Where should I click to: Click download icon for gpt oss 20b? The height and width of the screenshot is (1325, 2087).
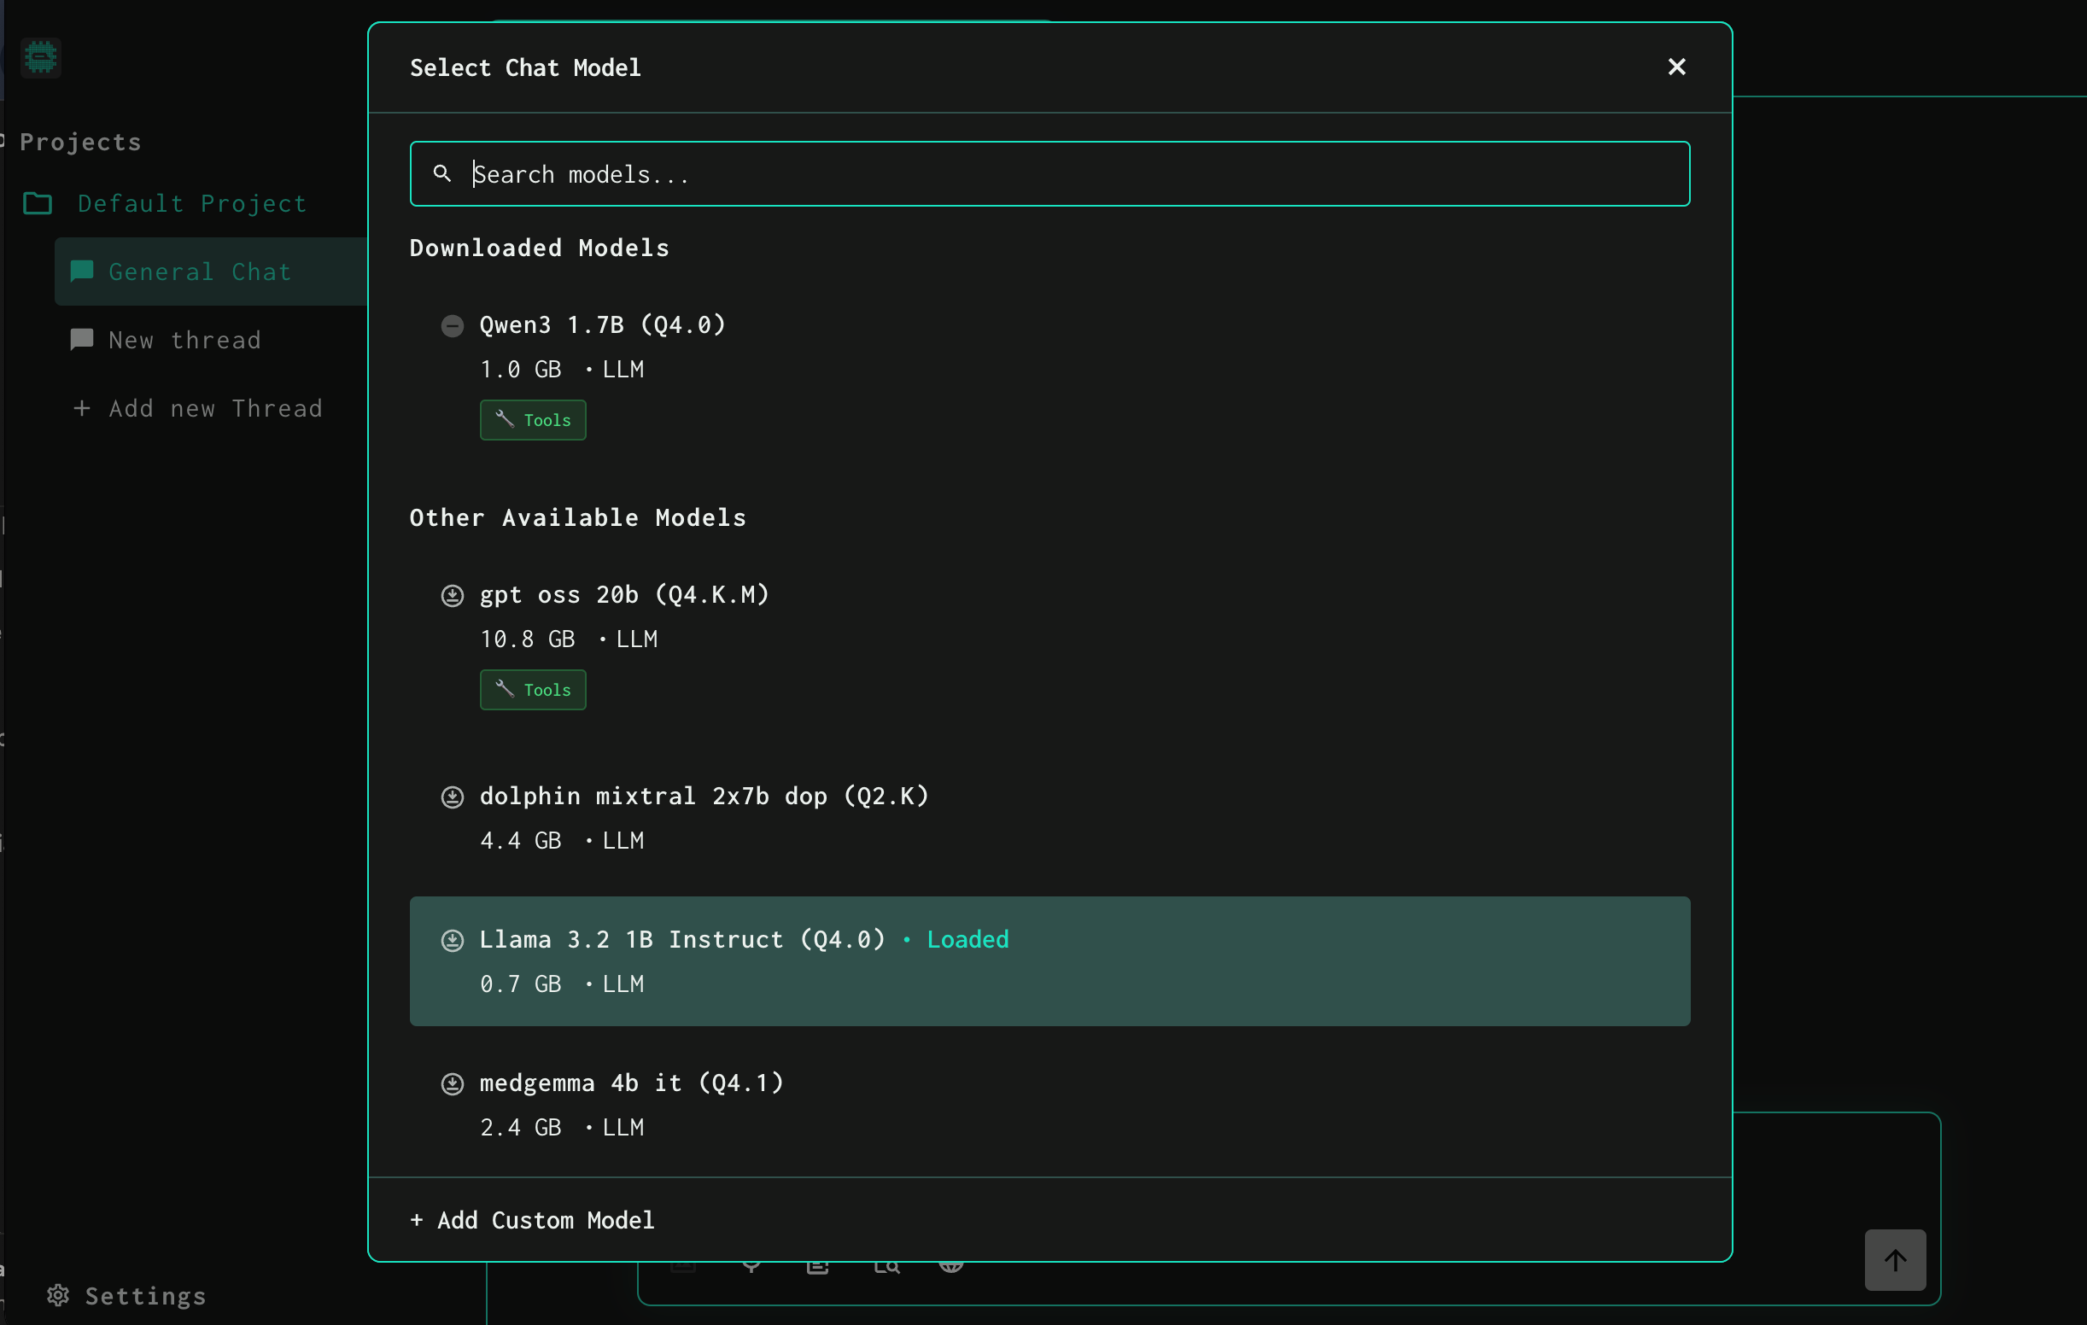[x=452, y=595]
